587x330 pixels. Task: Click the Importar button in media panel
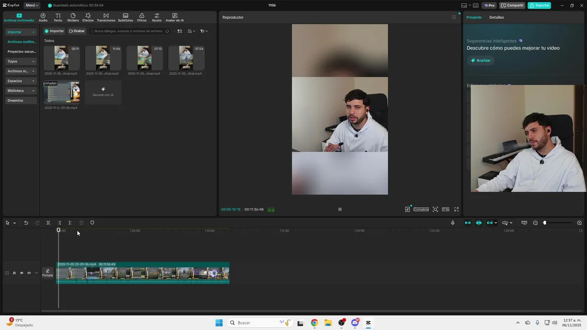pyautogui.click(x=54, y=31)
